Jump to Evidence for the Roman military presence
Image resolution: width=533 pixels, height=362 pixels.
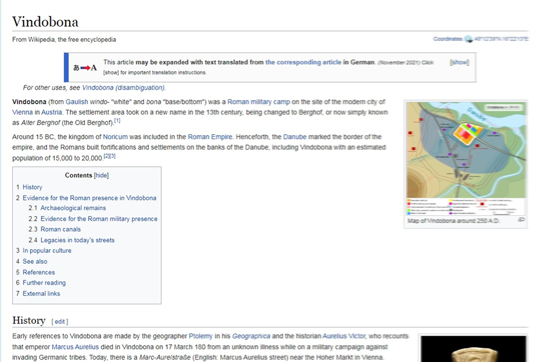(x=99, y=219)
